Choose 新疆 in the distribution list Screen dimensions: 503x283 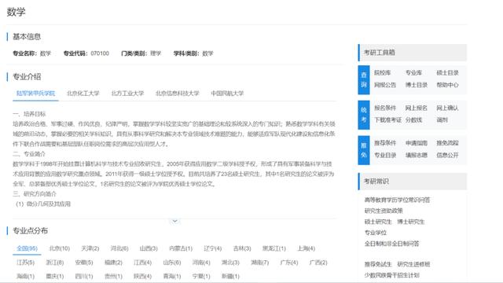tap(230, 276)
